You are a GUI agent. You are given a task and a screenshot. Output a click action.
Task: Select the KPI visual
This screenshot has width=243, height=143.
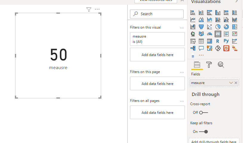tap(235, 34)
